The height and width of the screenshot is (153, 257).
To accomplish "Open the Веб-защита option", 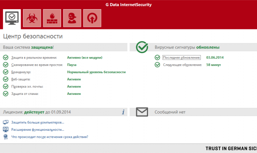I will click(21, 79).
